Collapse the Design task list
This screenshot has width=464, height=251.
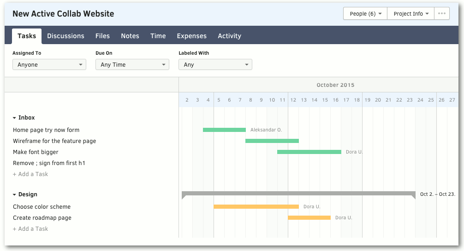pyautogui.click(x=15, y=195)
